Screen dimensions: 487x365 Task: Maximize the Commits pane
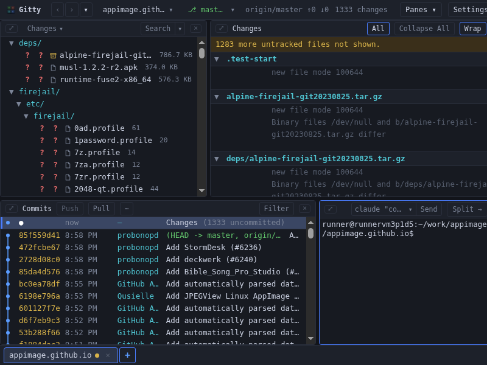coord(12,209)
